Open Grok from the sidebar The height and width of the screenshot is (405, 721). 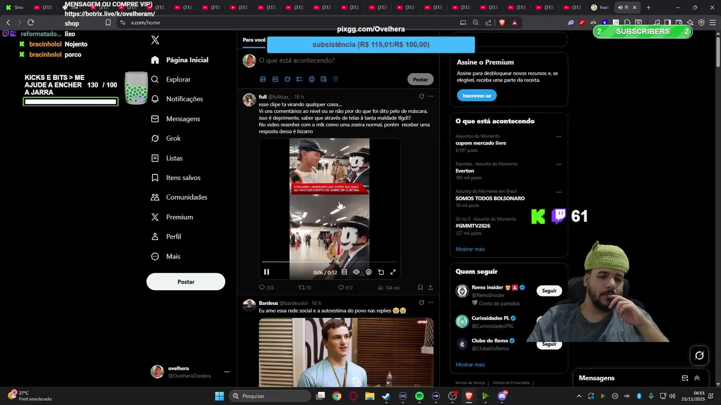click(x=166, y=138)
